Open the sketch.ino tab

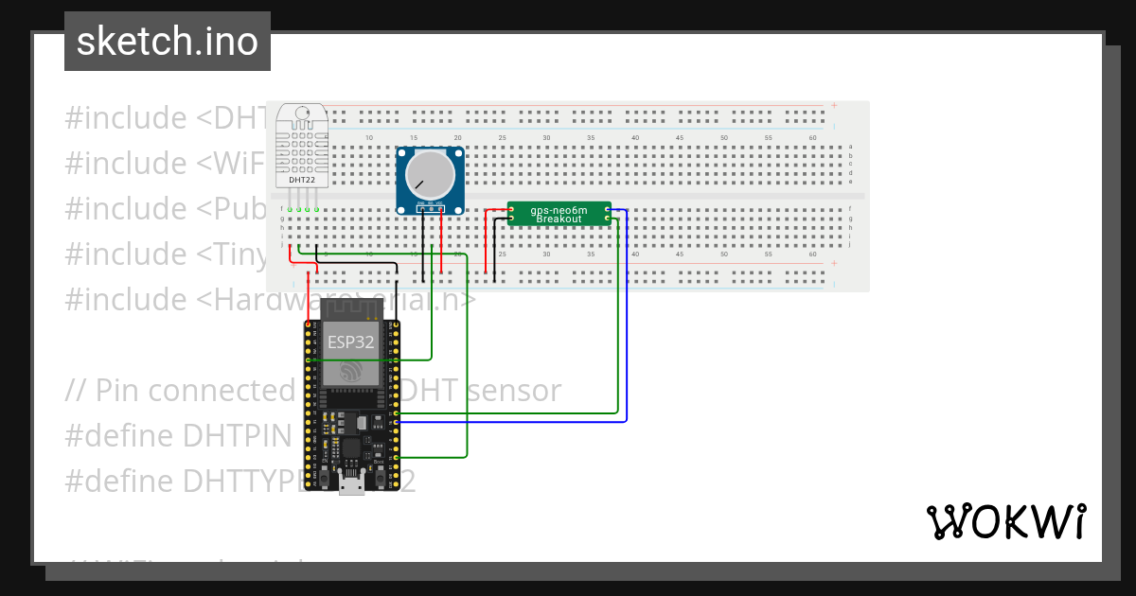click(x=167, y=41)
